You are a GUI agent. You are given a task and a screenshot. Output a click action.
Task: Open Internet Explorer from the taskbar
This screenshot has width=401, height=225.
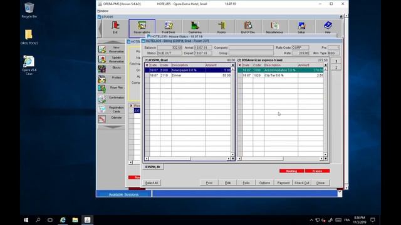click(x=63, y=220)
